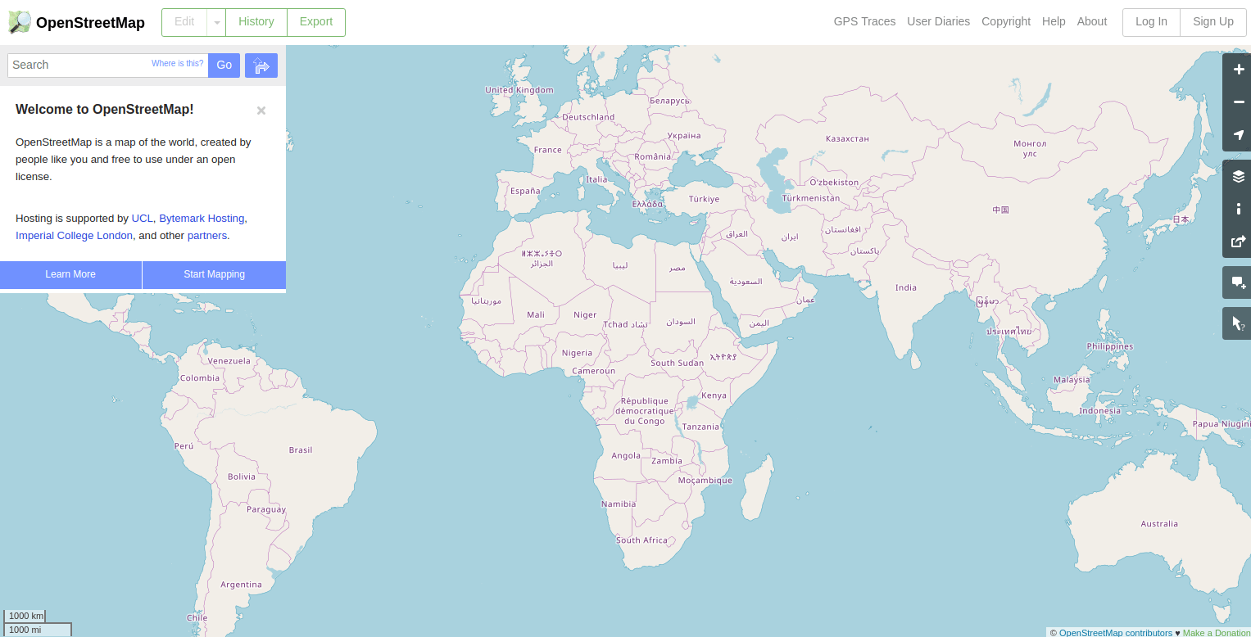Click the Start Mapping button

click(214, 274)
